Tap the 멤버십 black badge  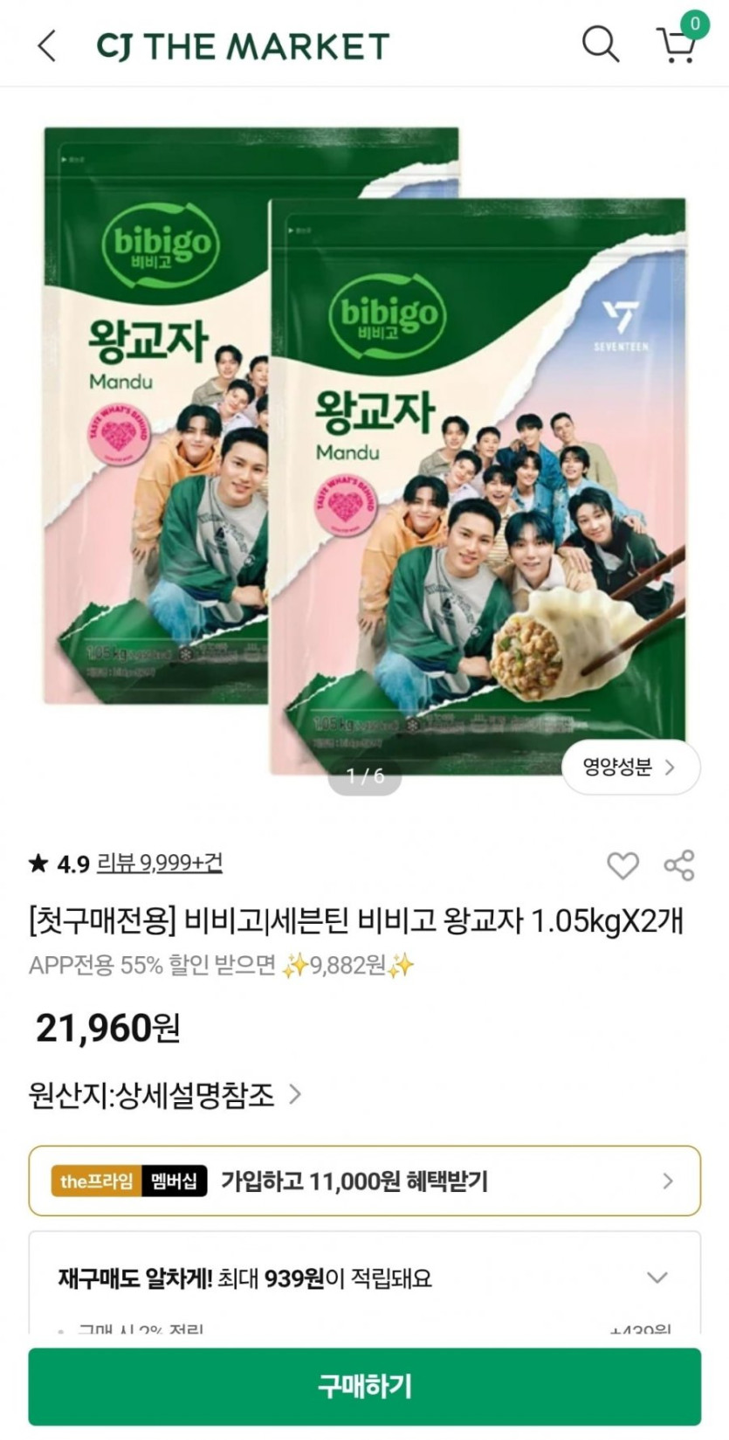174,1182
